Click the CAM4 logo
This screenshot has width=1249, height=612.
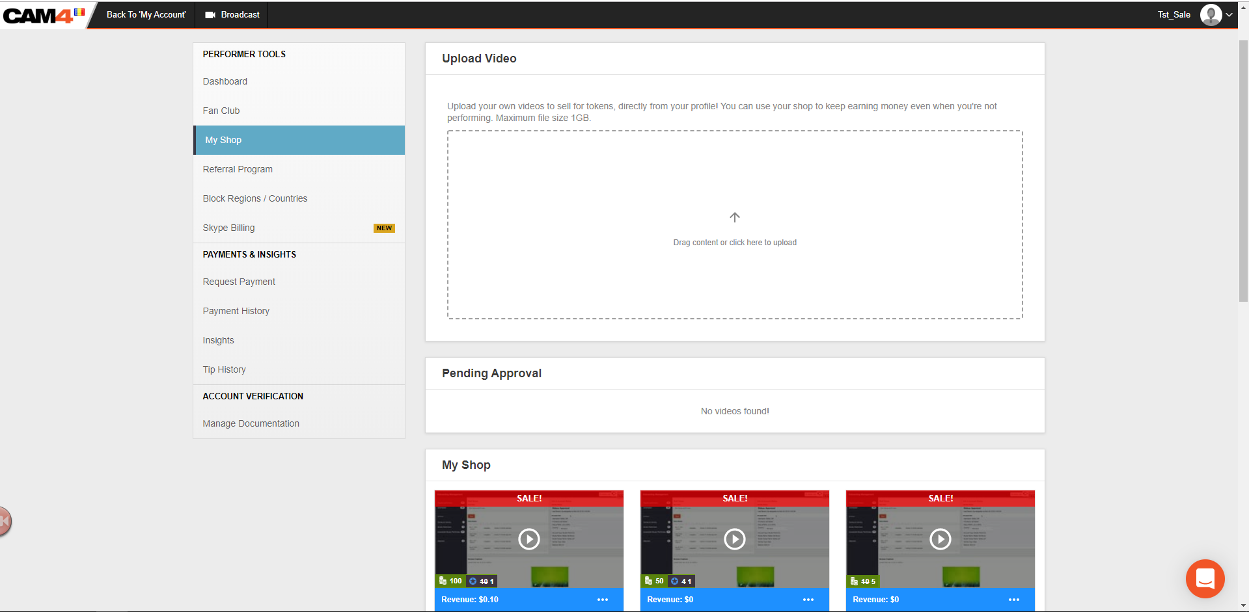(x=39, y=15)
